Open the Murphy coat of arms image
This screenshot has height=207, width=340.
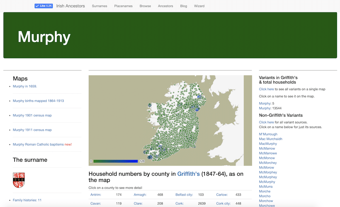[19, 180]
